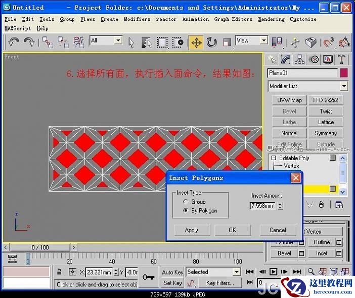Toggle Select and Manipulate tool
355x298 pixels.
pos(295,42)
